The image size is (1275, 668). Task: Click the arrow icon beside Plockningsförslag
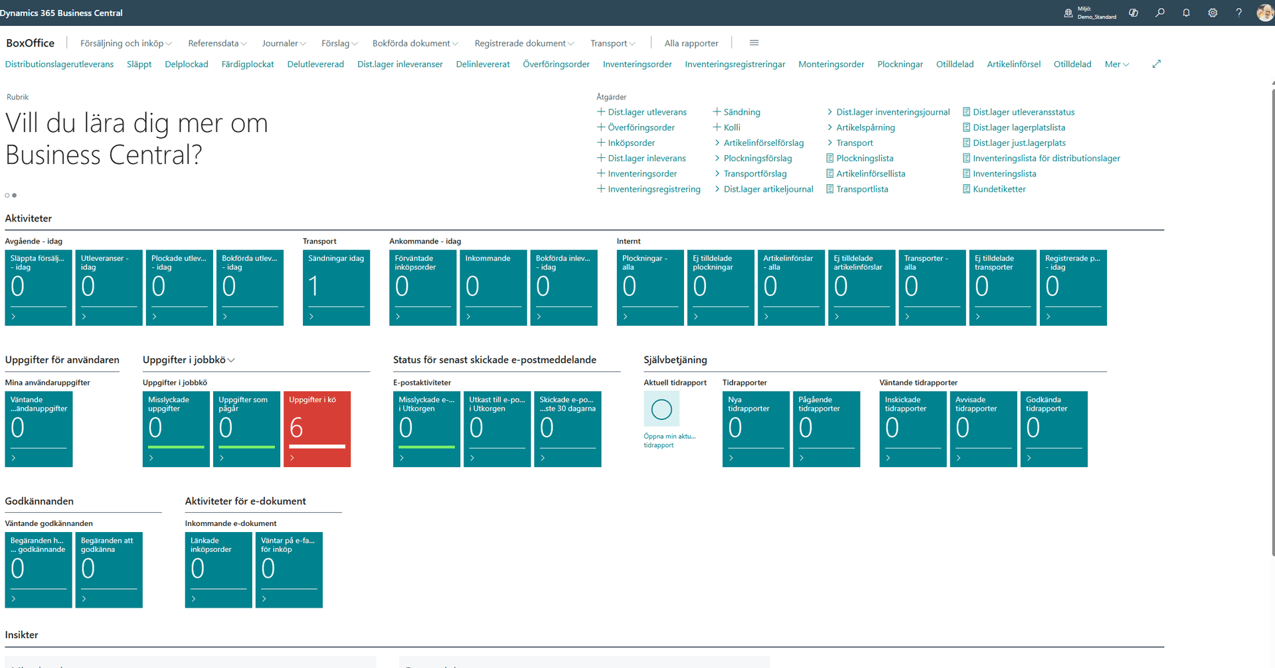717,158
